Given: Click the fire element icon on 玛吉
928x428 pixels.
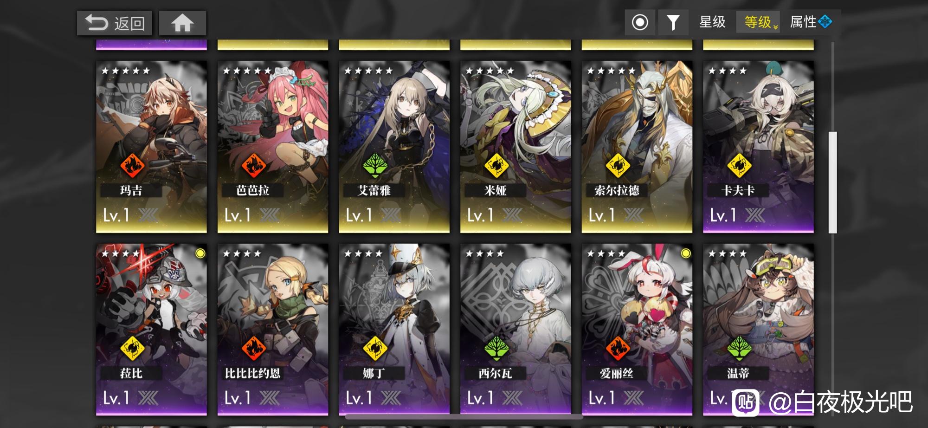Looking at the screenshot, I should tap(132, 165).
